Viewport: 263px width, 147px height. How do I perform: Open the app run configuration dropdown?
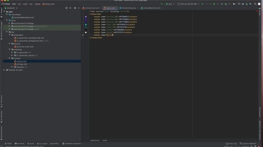[170, 4]
